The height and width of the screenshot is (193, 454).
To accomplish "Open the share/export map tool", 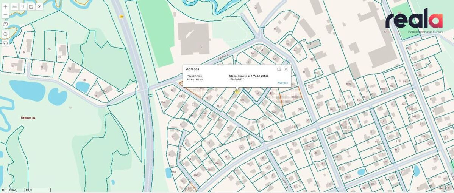I will pyautogui.click(x=31, y=7).
